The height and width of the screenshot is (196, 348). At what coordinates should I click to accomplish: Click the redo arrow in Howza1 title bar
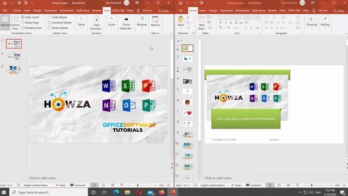(19, 3)
